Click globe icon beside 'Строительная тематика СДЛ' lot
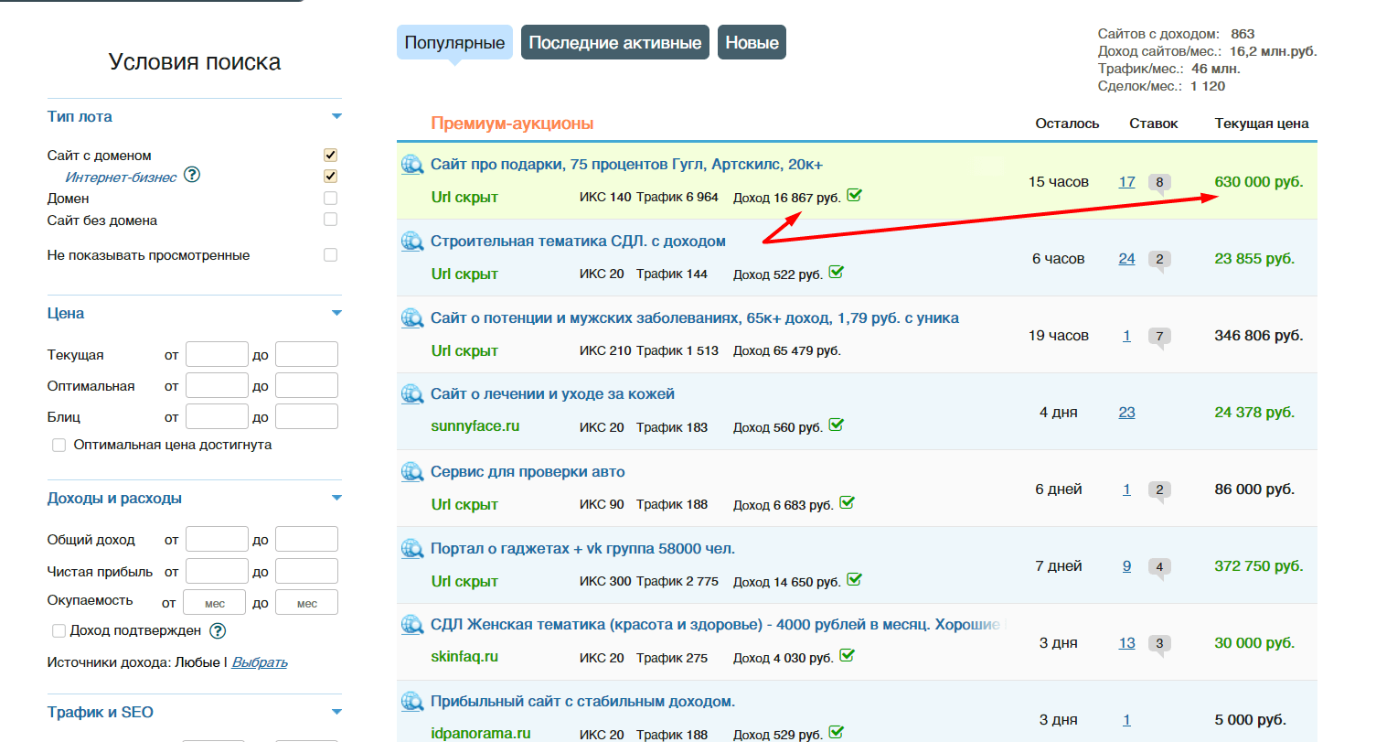 click(x=411, y=242)
